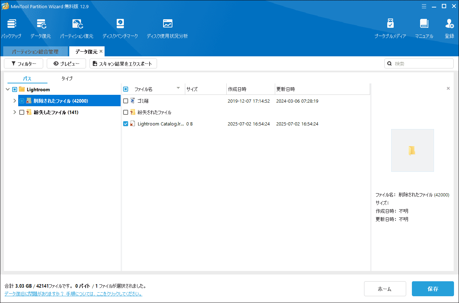Toggle the 削除されたファイル (42000) checkbox
459x303 pixels.
(x=22, y=101)
